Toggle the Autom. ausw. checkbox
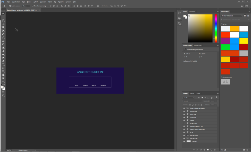The width and height of the screenshot is (251, 152). 10,6
